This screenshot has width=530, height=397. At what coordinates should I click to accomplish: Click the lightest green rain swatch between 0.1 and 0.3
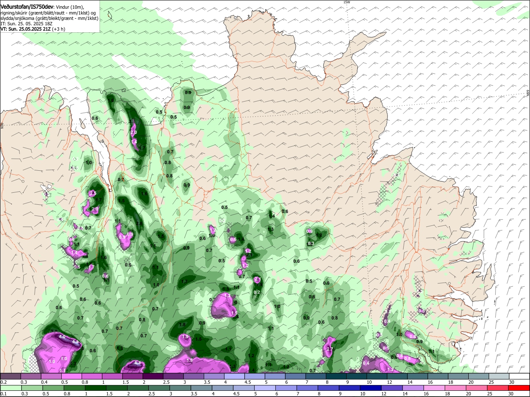(12, 388)
